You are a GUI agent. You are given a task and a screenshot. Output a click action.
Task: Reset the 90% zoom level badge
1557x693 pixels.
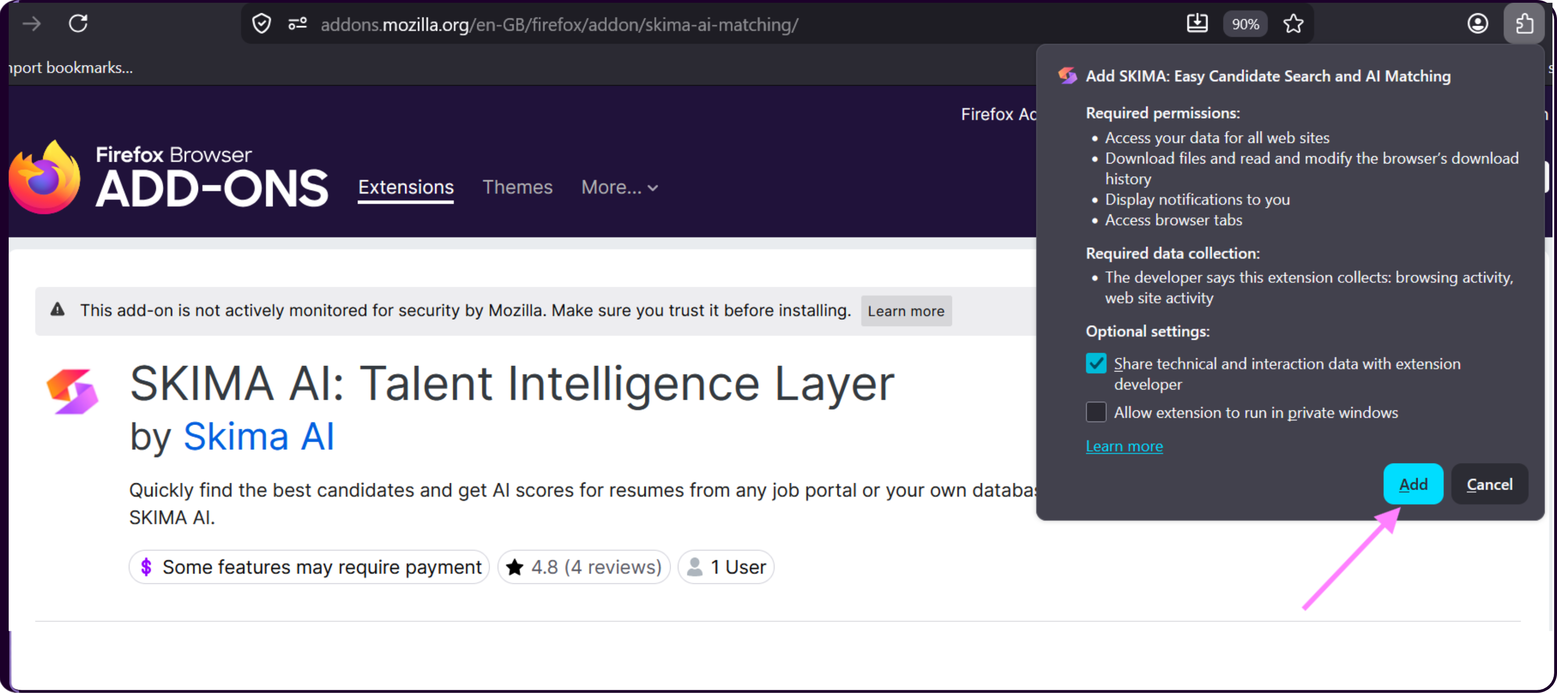pos(1245,24)
